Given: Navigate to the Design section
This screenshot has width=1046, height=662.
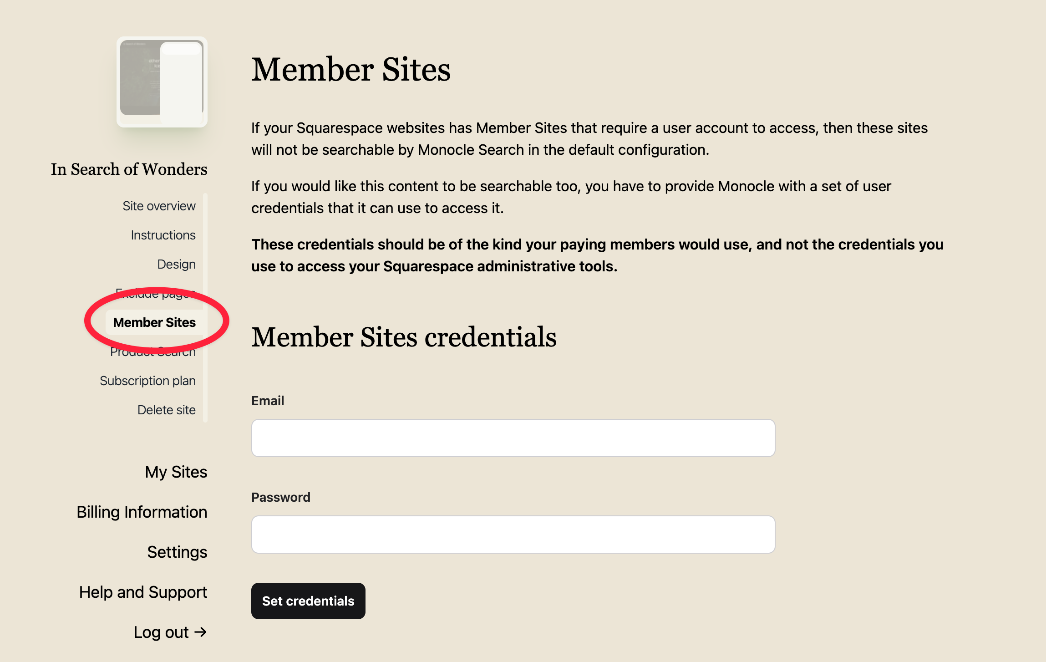Looking at the screenshot, I should point(176,264).
